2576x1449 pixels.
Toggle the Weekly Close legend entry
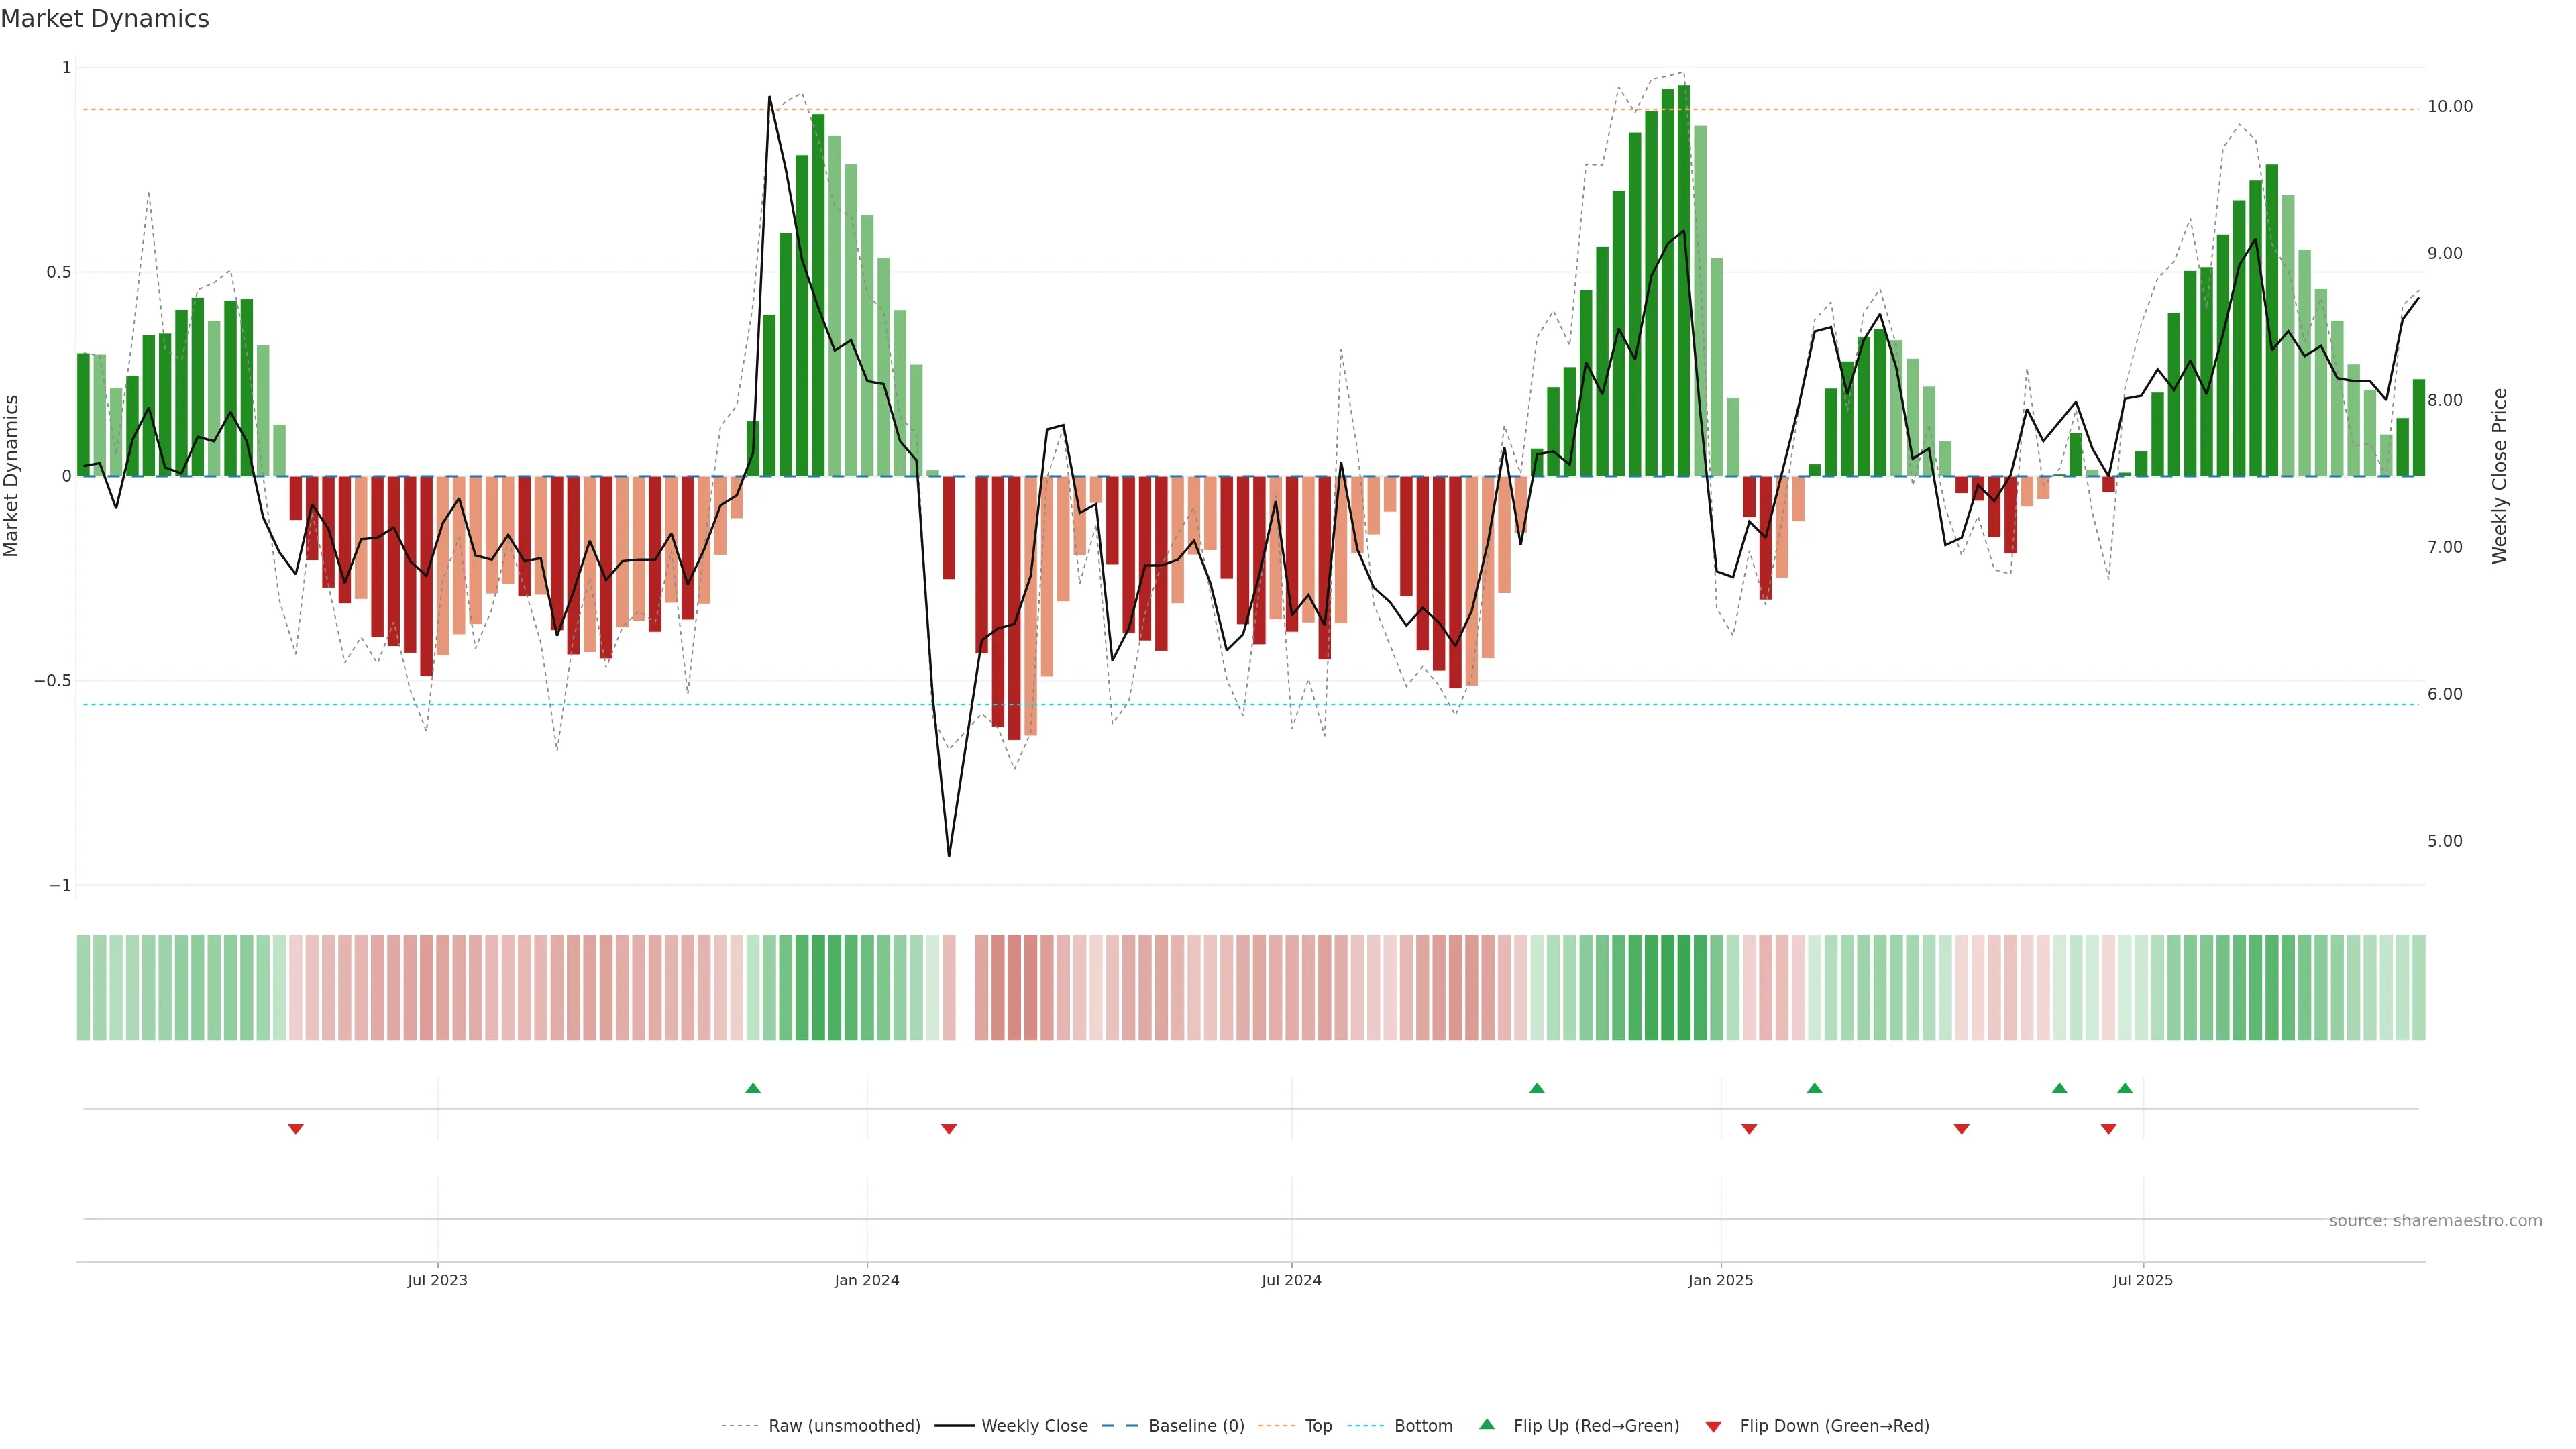[1034, 1426]
